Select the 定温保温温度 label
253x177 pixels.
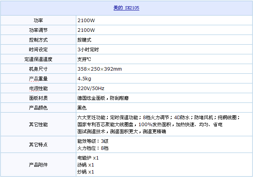click(x=38, y=59)
